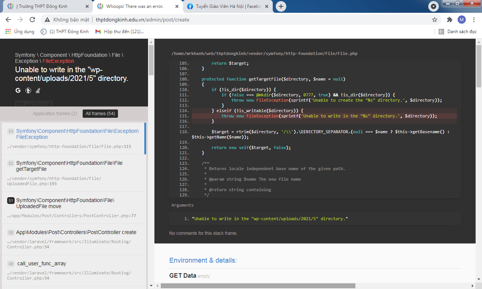482x289 pixels.
Task: Select frame 50 PostController create
Action: pyautogui.click(x=71, y=232)
